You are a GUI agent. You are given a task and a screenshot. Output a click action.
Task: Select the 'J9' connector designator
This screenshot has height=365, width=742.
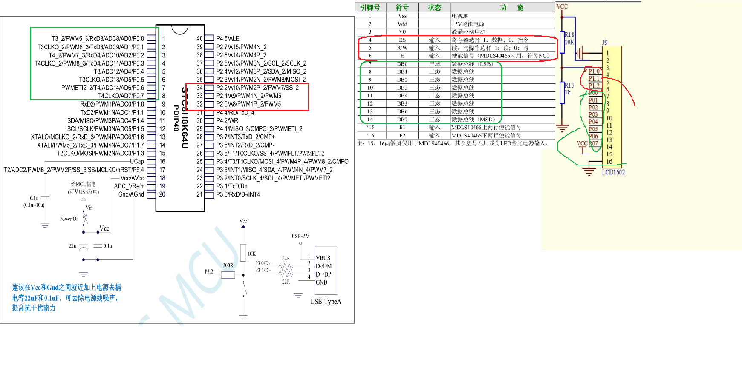click(x=605, y=42)
